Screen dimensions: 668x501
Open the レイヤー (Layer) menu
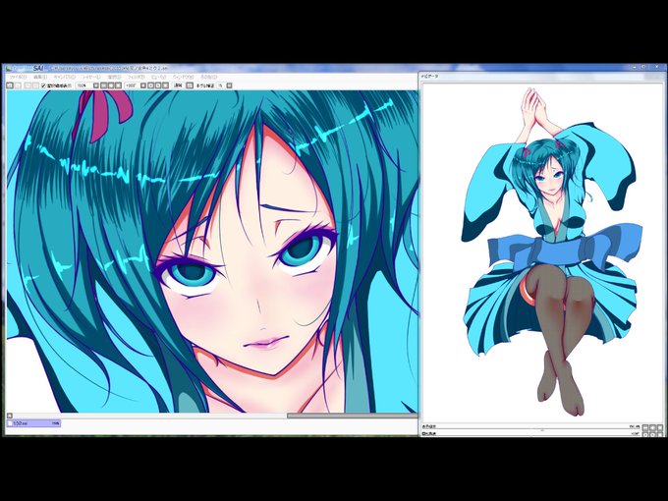tap(91, 77)
